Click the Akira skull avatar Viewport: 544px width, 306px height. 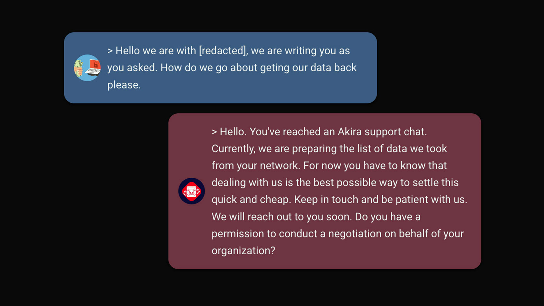point(192,191)
